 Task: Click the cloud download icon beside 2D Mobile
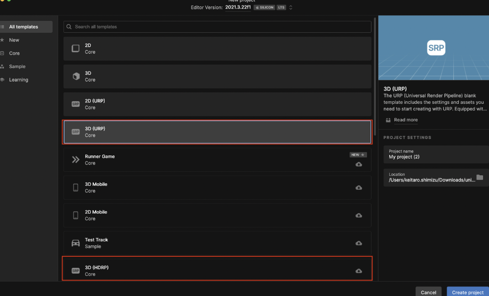point(359,215)
